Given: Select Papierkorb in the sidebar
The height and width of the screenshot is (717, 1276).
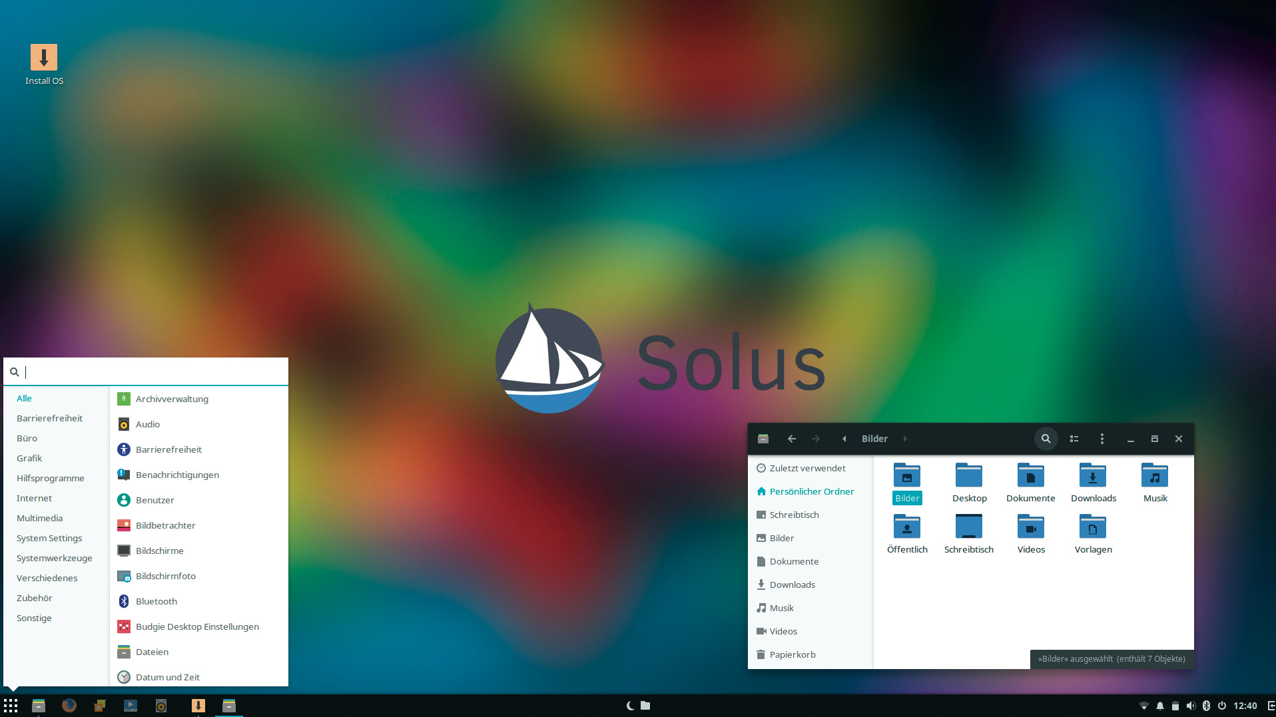Looking at the screenshot, I should 792,654.
